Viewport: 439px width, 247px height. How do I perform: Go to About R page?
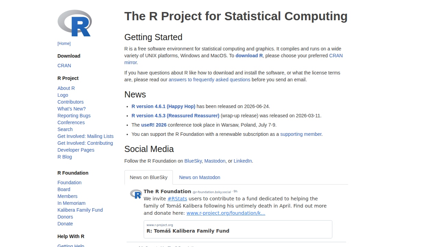pyautogui.click(x=66, y=88)
